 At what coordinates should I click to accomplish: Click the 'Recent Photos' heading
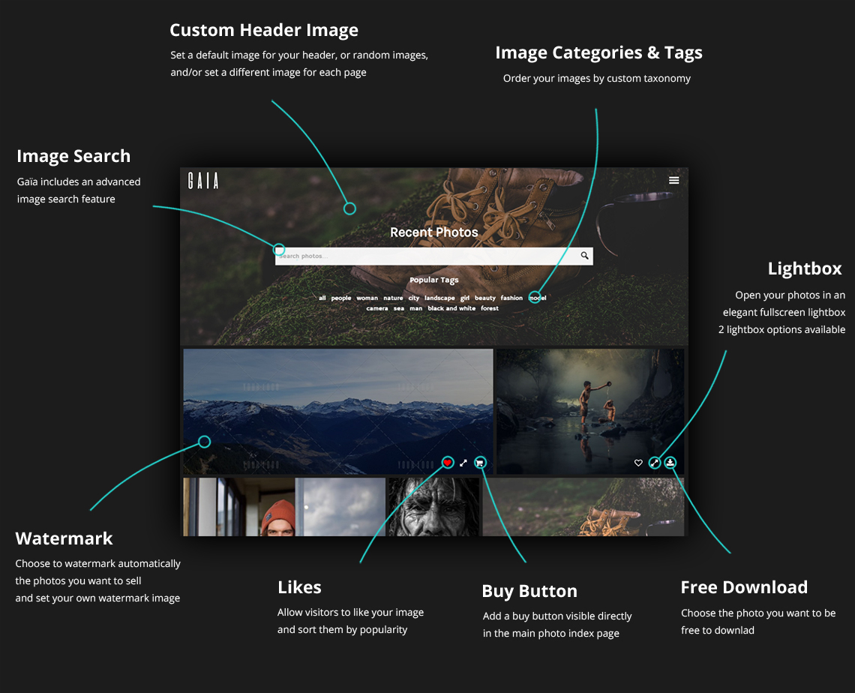click(434, 232)
